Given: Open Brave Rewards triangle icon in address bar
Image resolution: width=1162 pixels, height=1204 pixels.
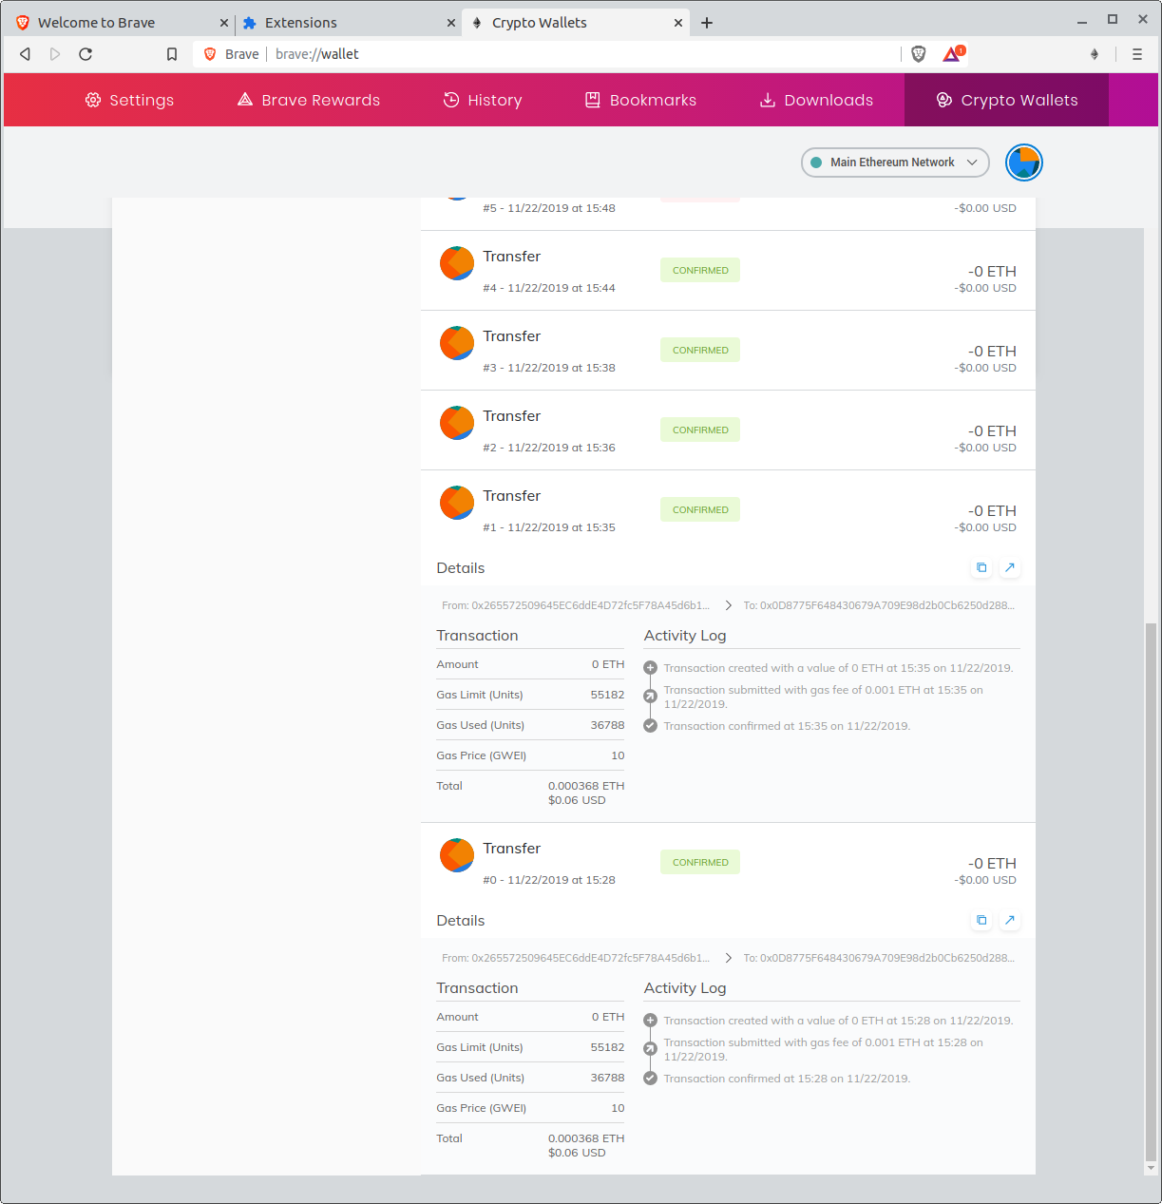Looking at the screenshot, I should [952, 54].
